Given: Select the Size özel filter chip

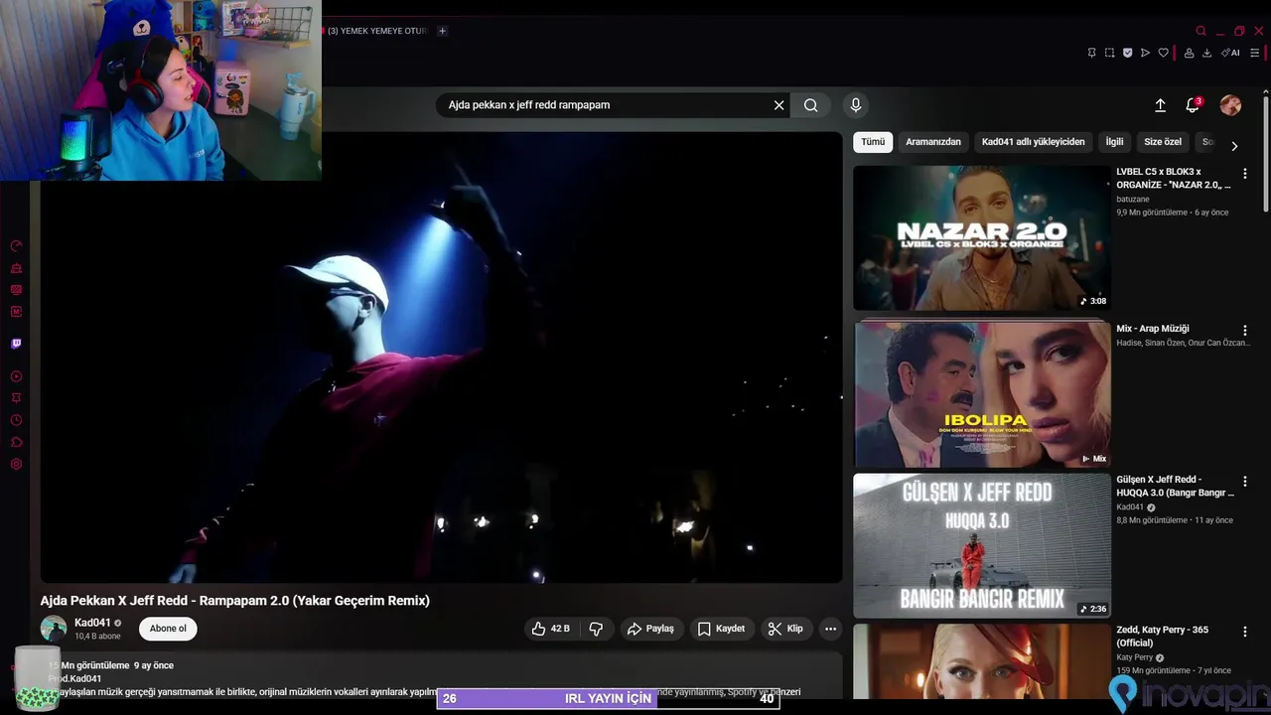Looking at the screenshot, I should pyautogui.click(x=1163, y=142).
